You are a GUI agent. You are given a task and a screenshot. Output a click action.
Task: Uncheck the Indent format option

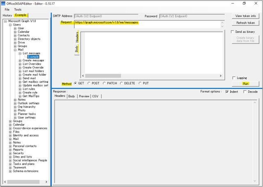[x=227, y=92]
